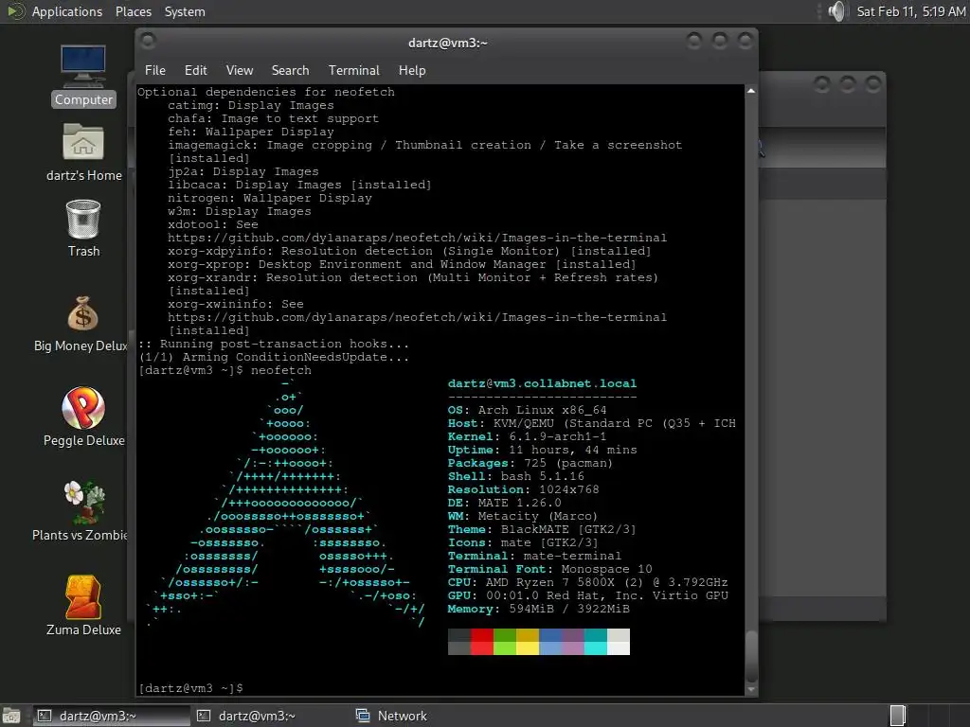The width and height of the screenshot is (970, 727).
Task: Launch Peggle Deluxe desktop icon
Action: click(x=83, y=417)
